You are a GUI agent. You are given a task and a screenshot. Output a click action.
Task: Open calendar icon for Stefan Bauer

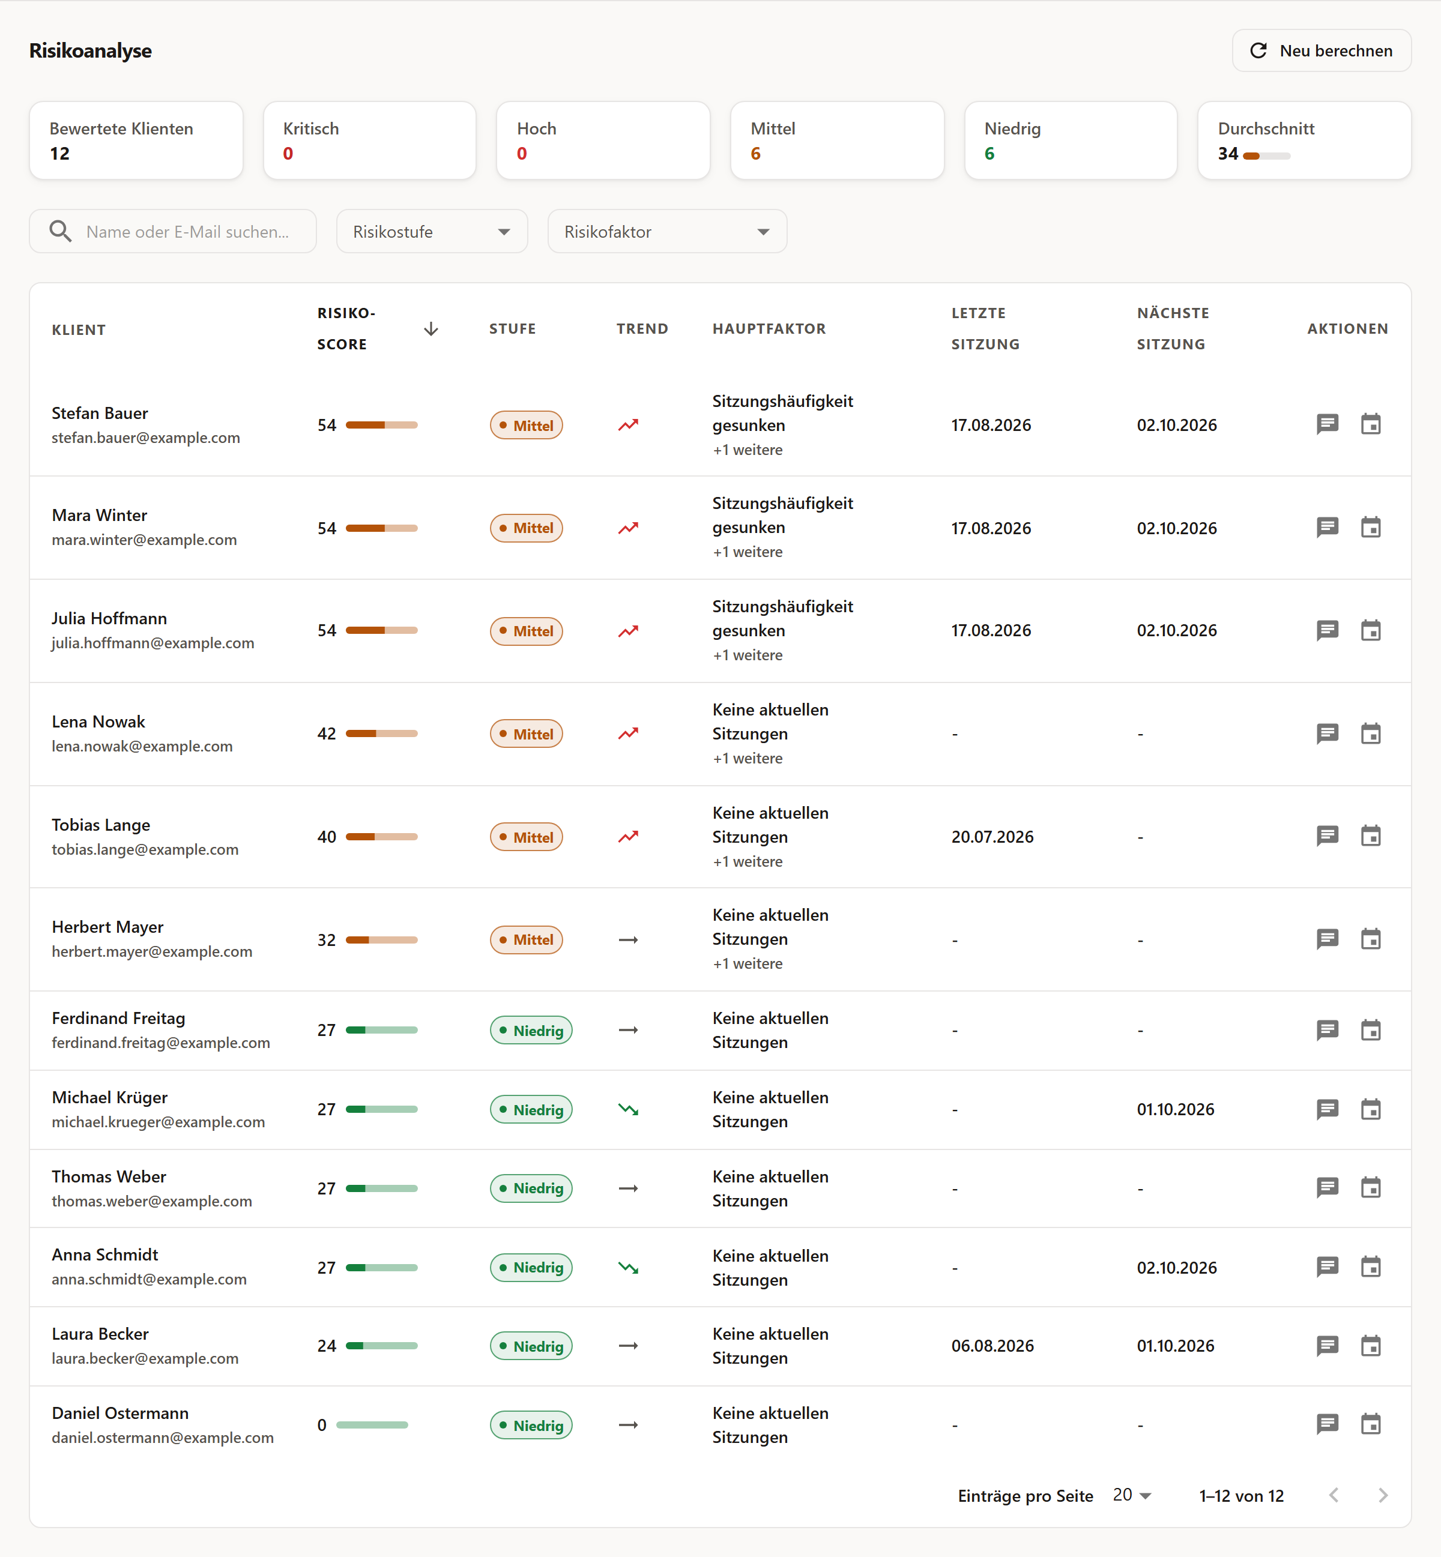(x=1370, y=424)
